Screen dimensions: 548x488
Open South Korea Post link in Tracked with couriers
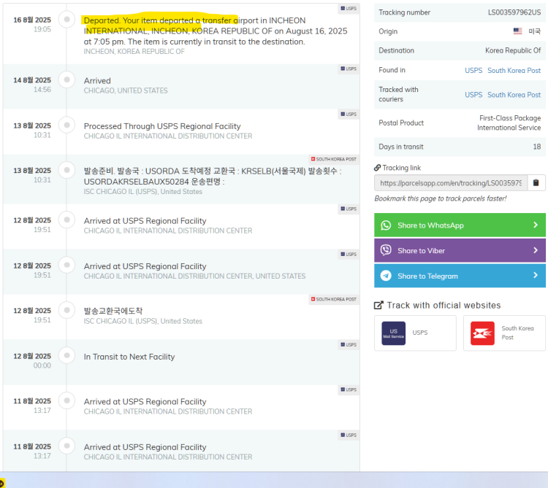[514, 95]
